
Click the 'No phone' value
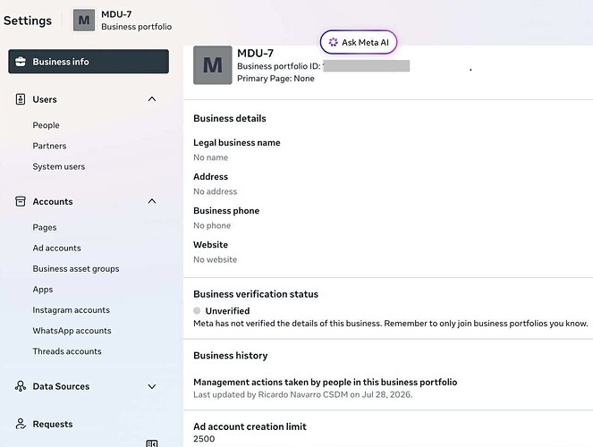click(x=212, y=225)
